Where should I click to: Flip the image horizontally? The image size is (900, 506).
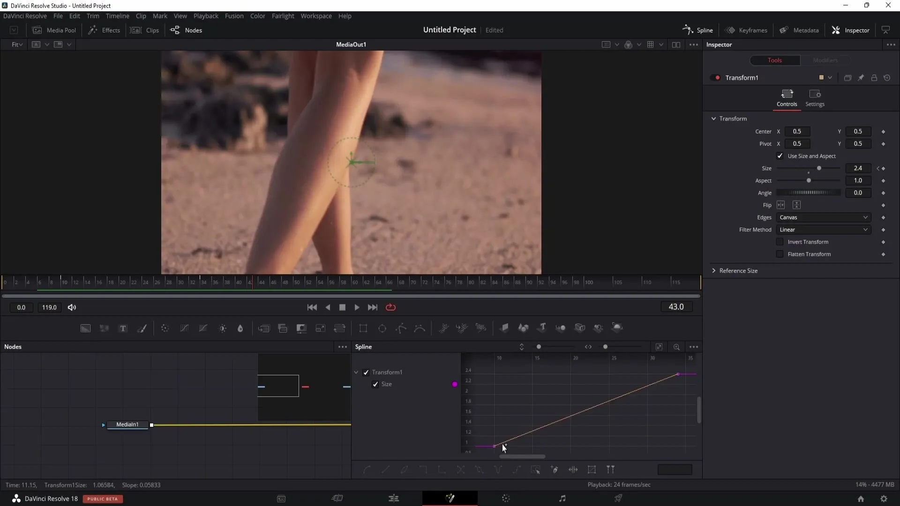point(780,205)
